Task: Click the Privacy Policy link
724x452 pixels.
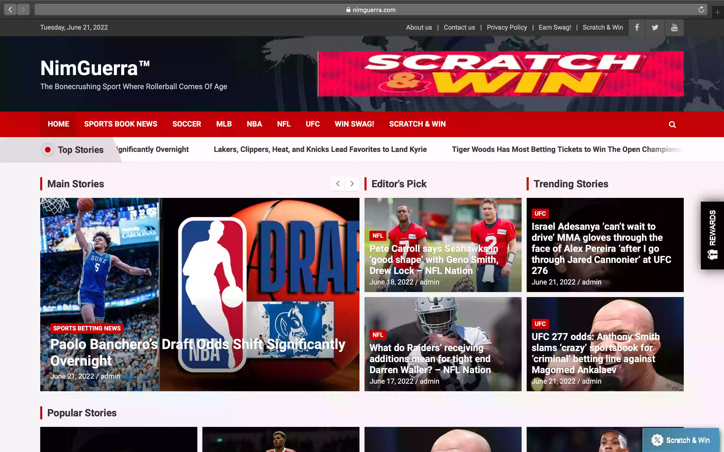Action: (x=507, y=28)
